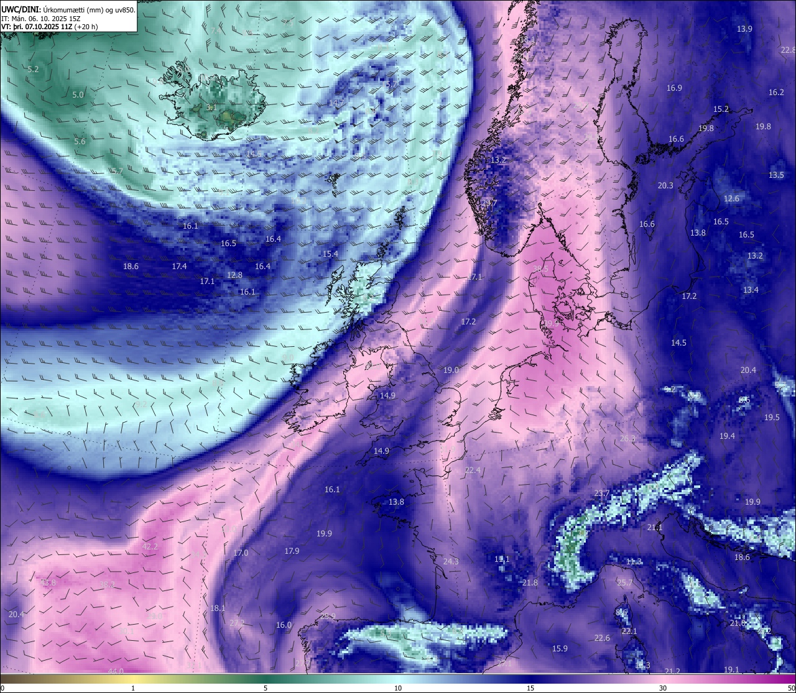Click the 15.4 value label
The image size is (796, 693).
tap(330, 254)
